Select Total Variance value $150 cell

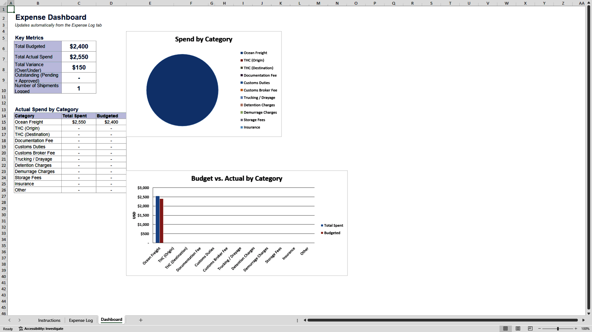coord(79,67)
